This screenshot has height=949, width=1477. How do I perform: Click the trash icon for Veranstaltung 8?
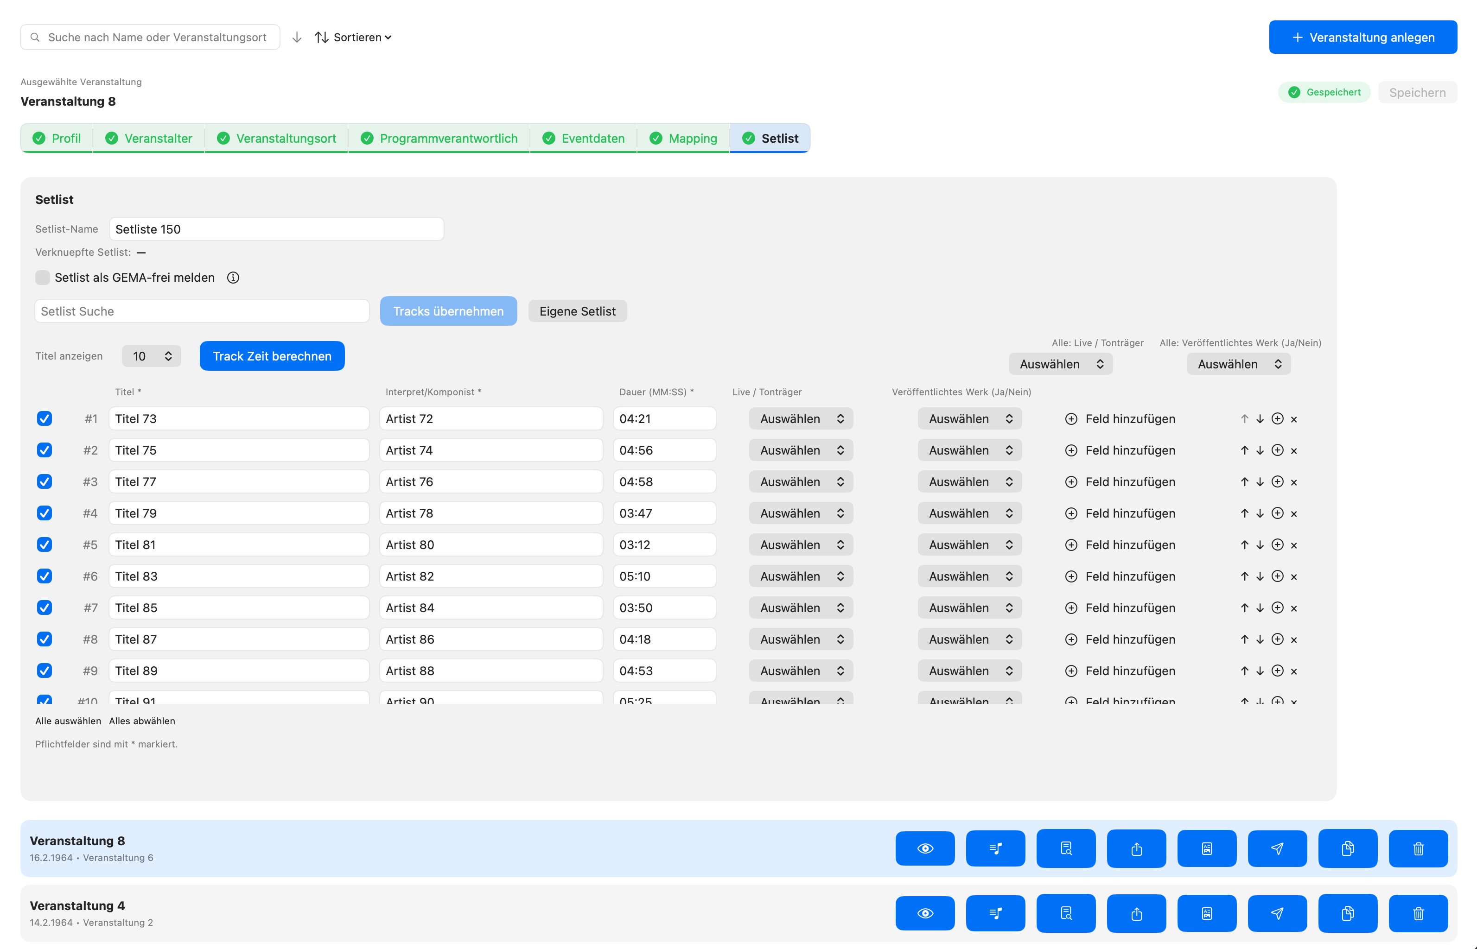1418,848
